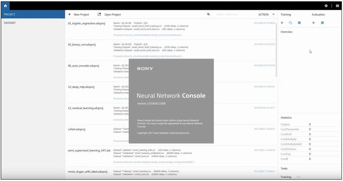
Task: Click the scheduled training clock icon
Action: (x=291, y=23)
